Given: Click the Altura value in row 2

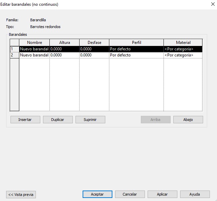Looking at the screenshot, I should pyautogui.click(x=64, y=55).
